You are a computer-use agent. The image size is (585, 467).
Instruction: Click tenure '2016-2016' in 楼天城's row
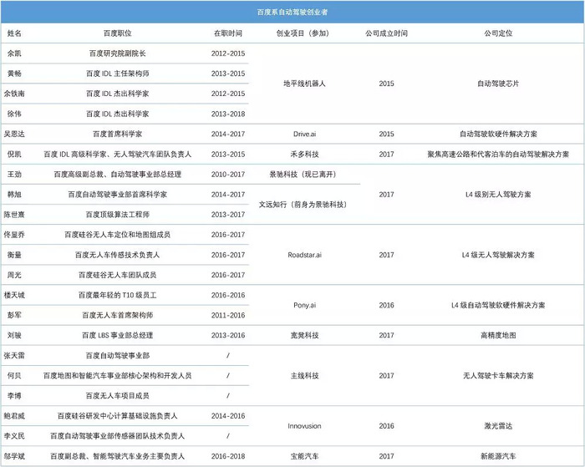point(228,295)
